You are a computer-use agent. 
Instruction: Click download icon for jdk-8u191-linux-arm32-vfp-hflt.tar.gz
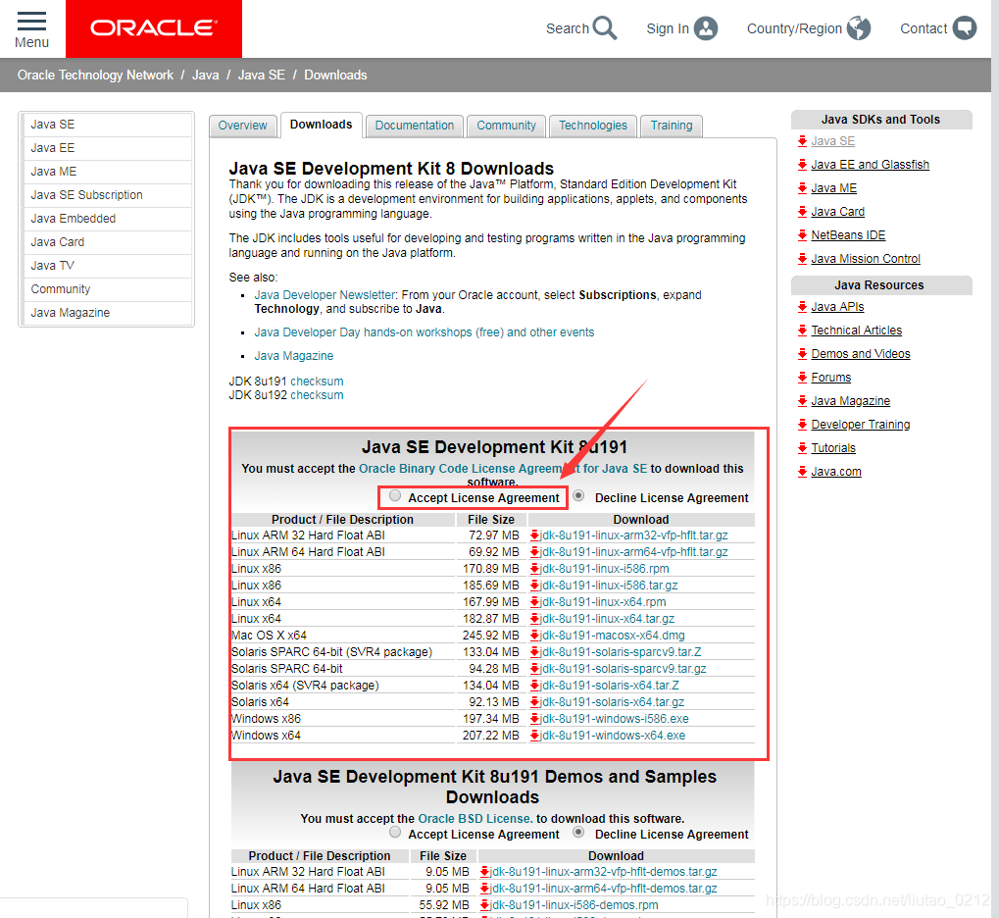tap(534, 535)
